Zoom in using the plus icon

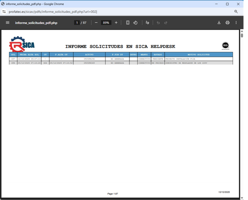[116, 23]
